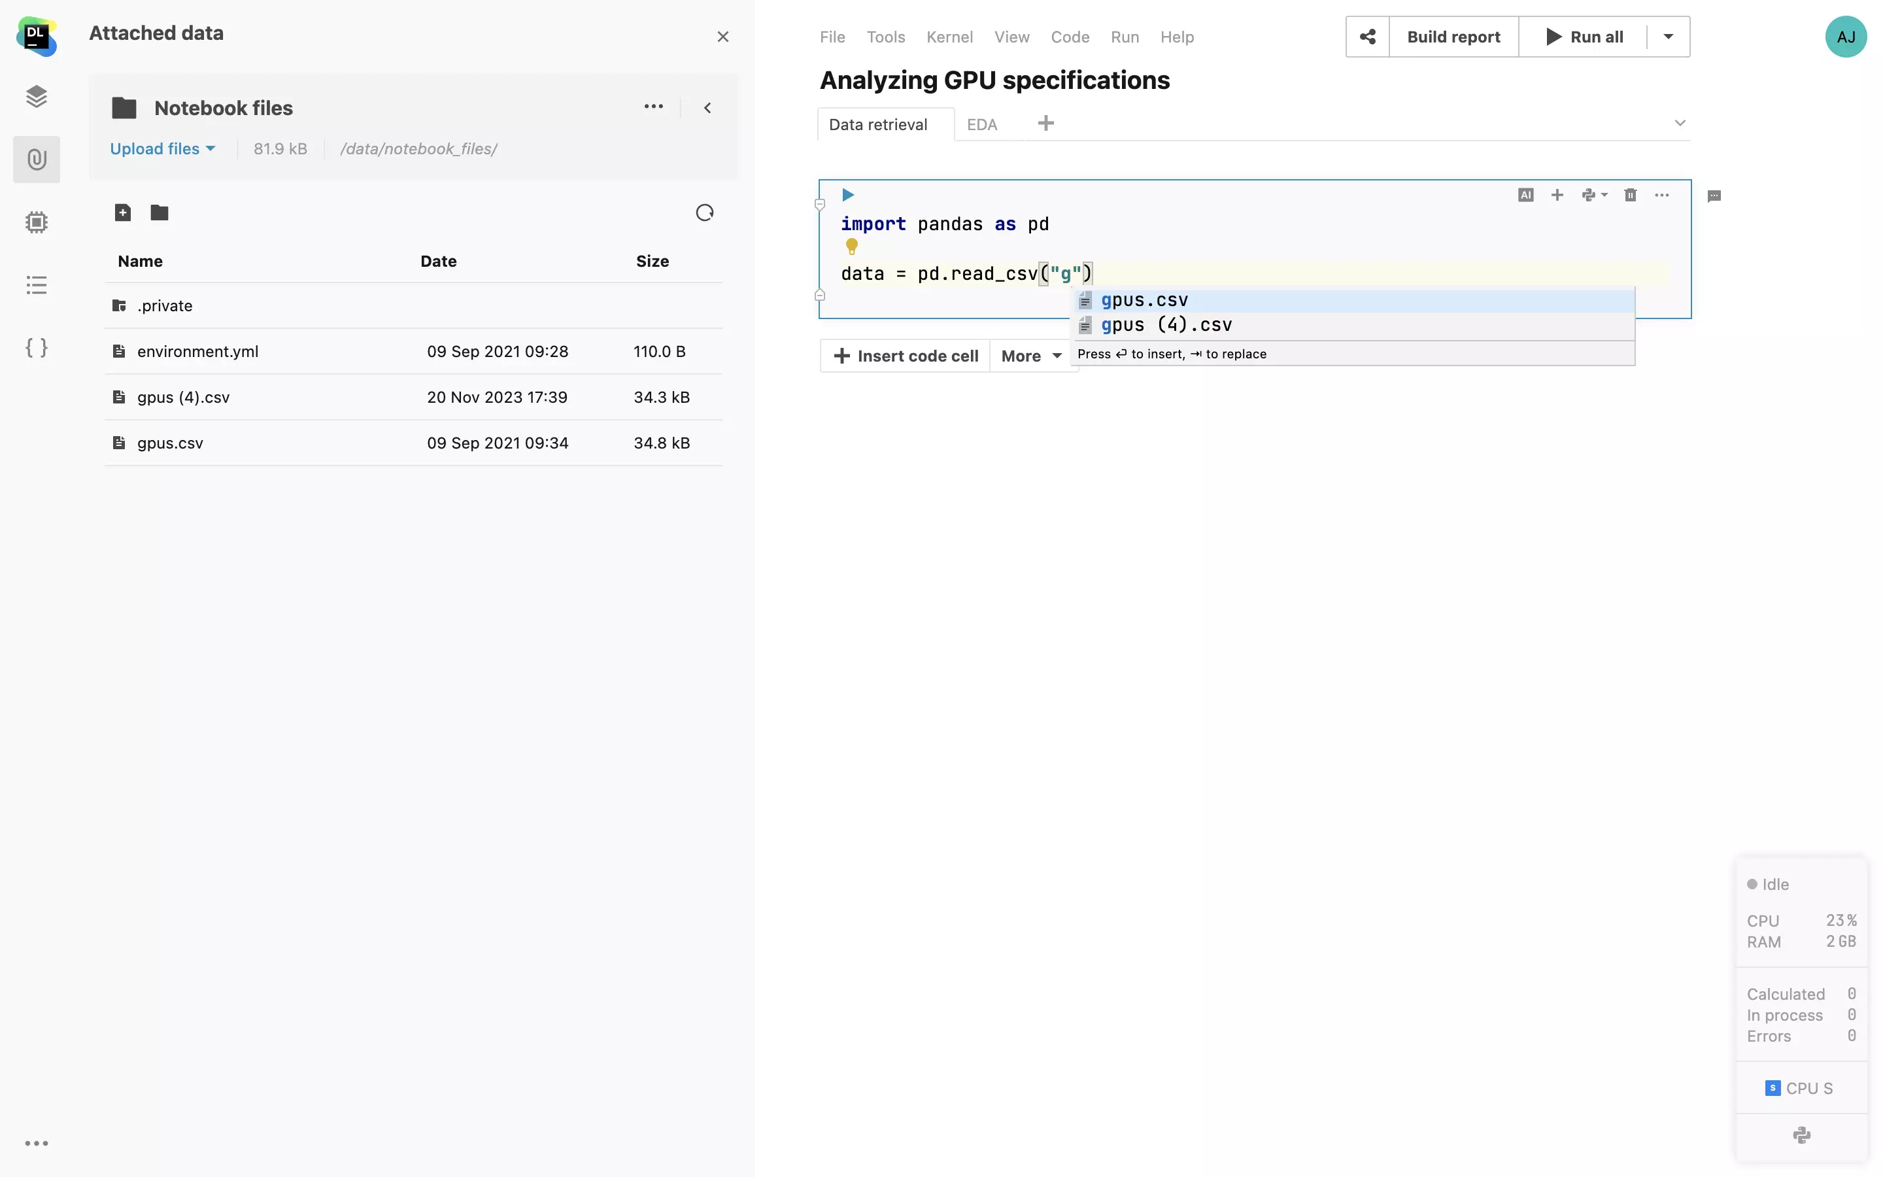Click the Build report button
Image resolution: width=1883 pixels, height=1177 pixels.
click(1453, 37)
